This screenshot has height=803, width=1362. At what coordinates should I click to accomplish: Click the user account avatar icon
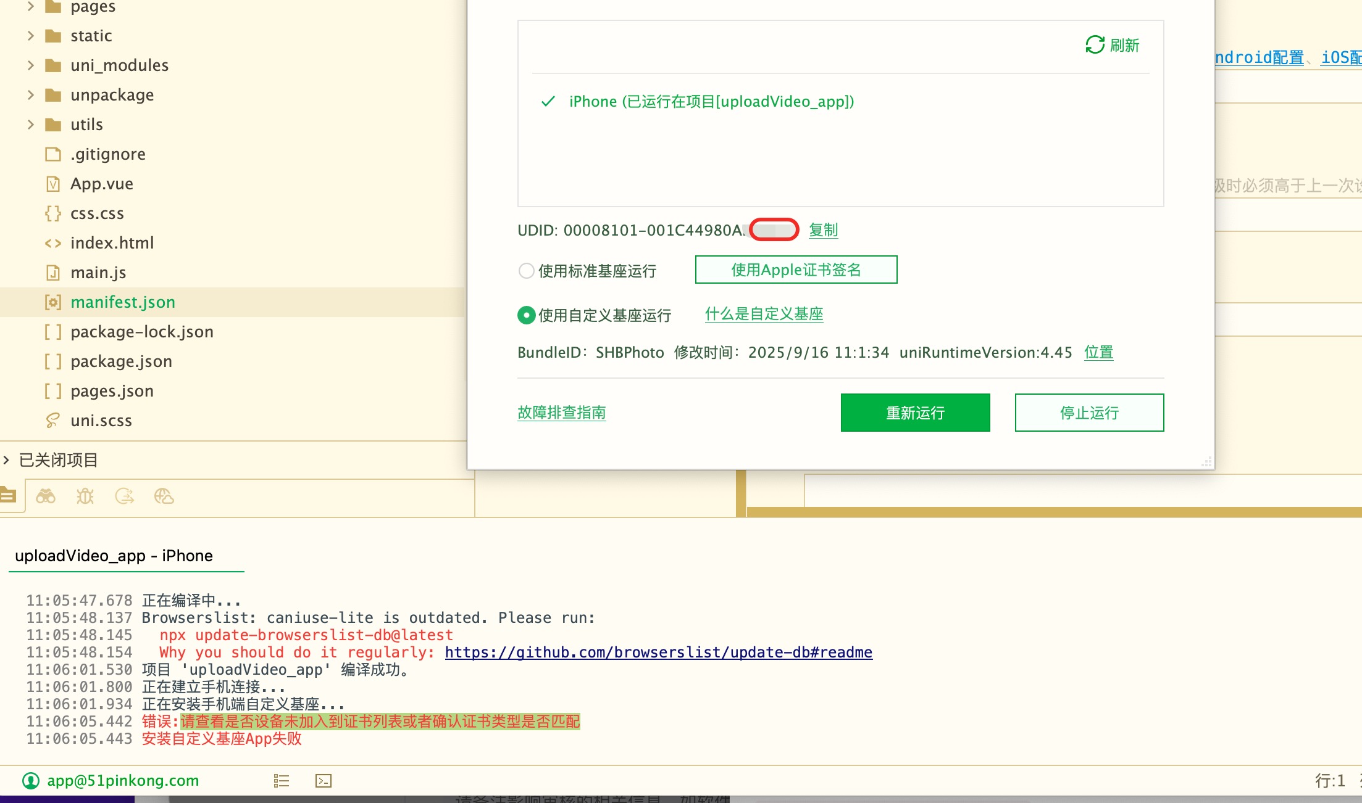point(31,781)
